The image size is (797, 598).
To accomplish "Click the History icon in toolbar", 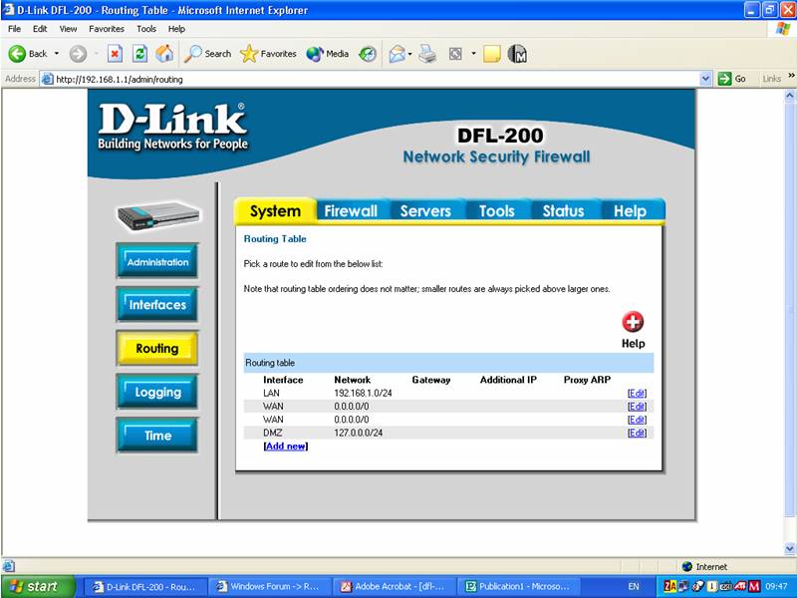I will tap(368, 54).
